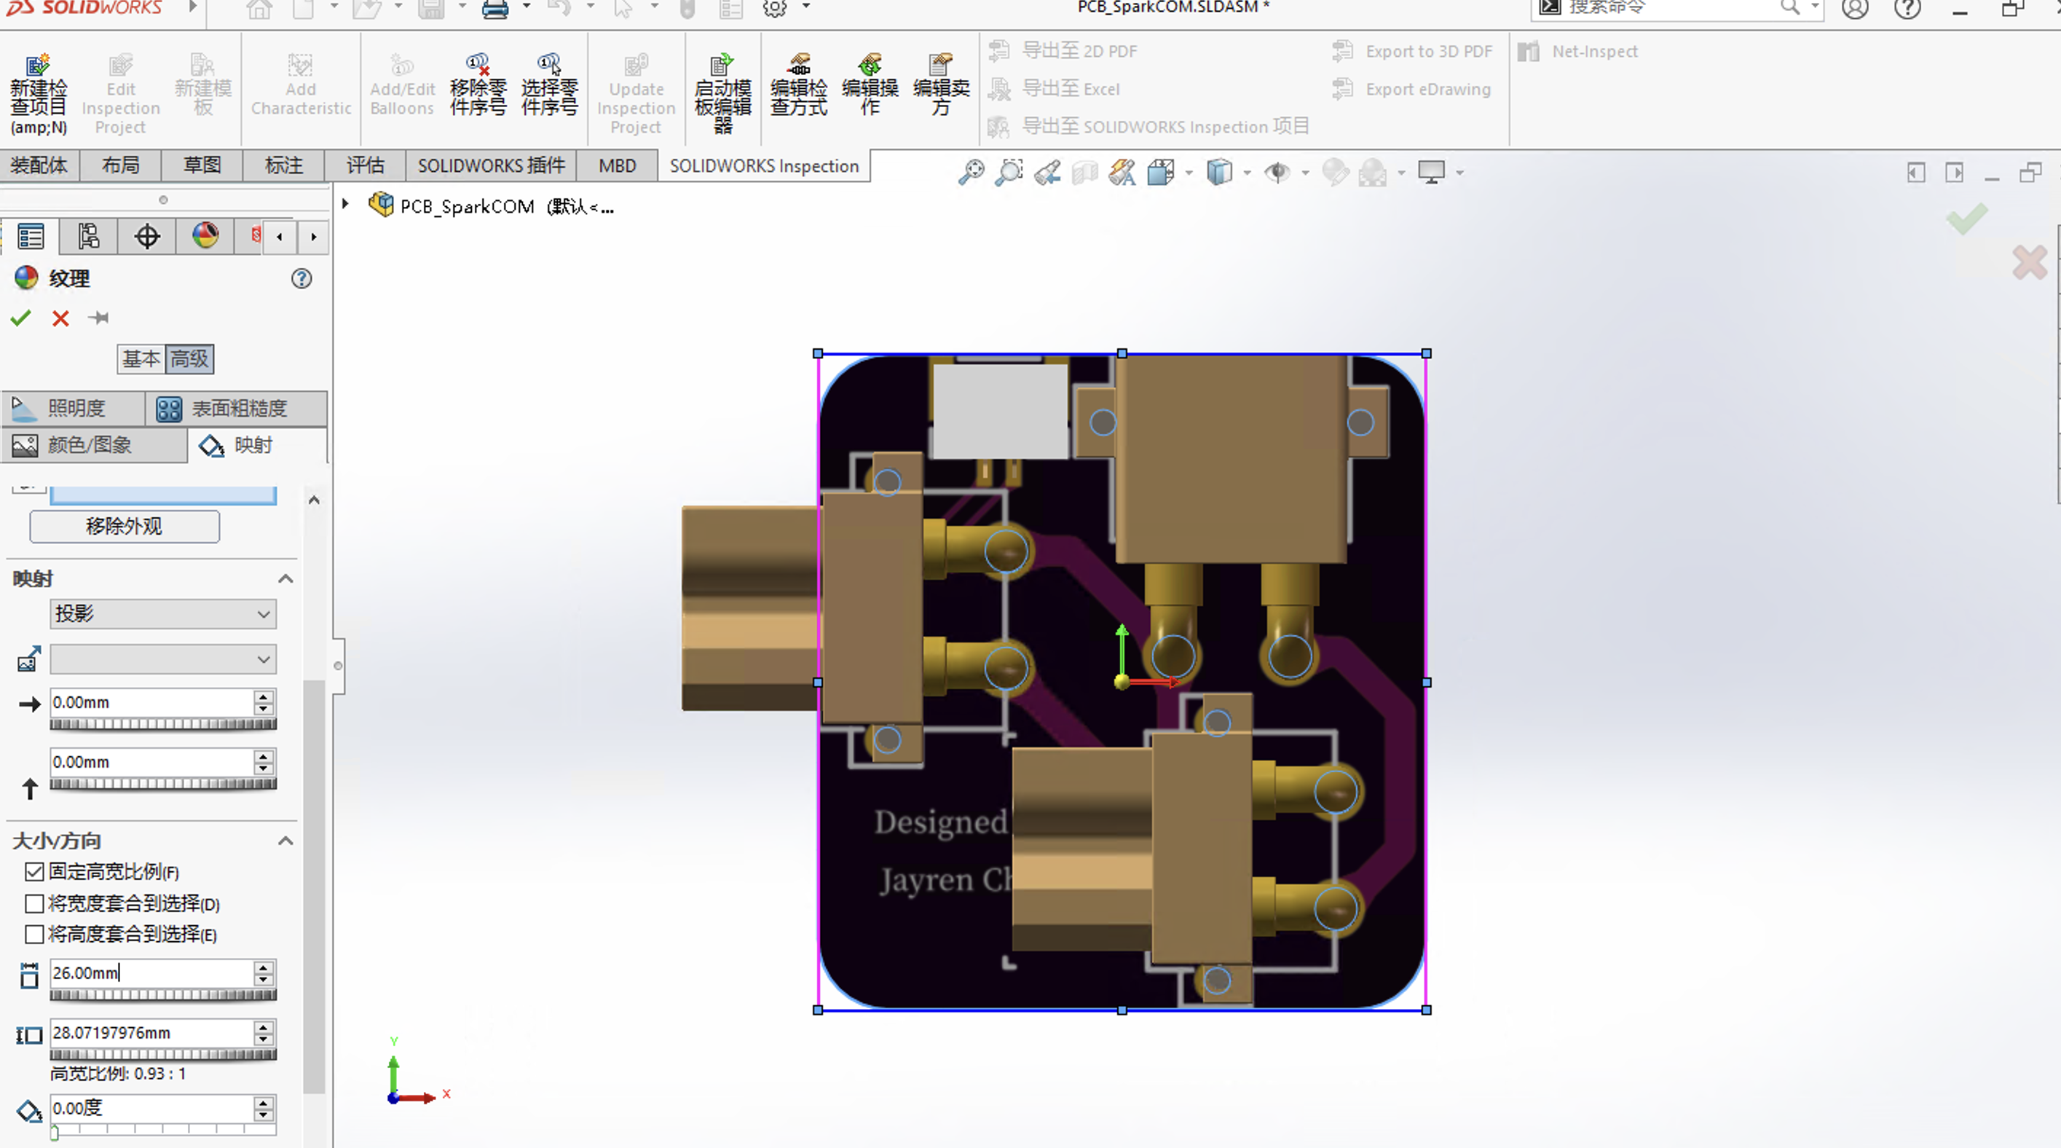The width and height of the screenshot is (2061, 1148).
Task: Accept texture with green checkmark
Action: [x=21, y=318]
